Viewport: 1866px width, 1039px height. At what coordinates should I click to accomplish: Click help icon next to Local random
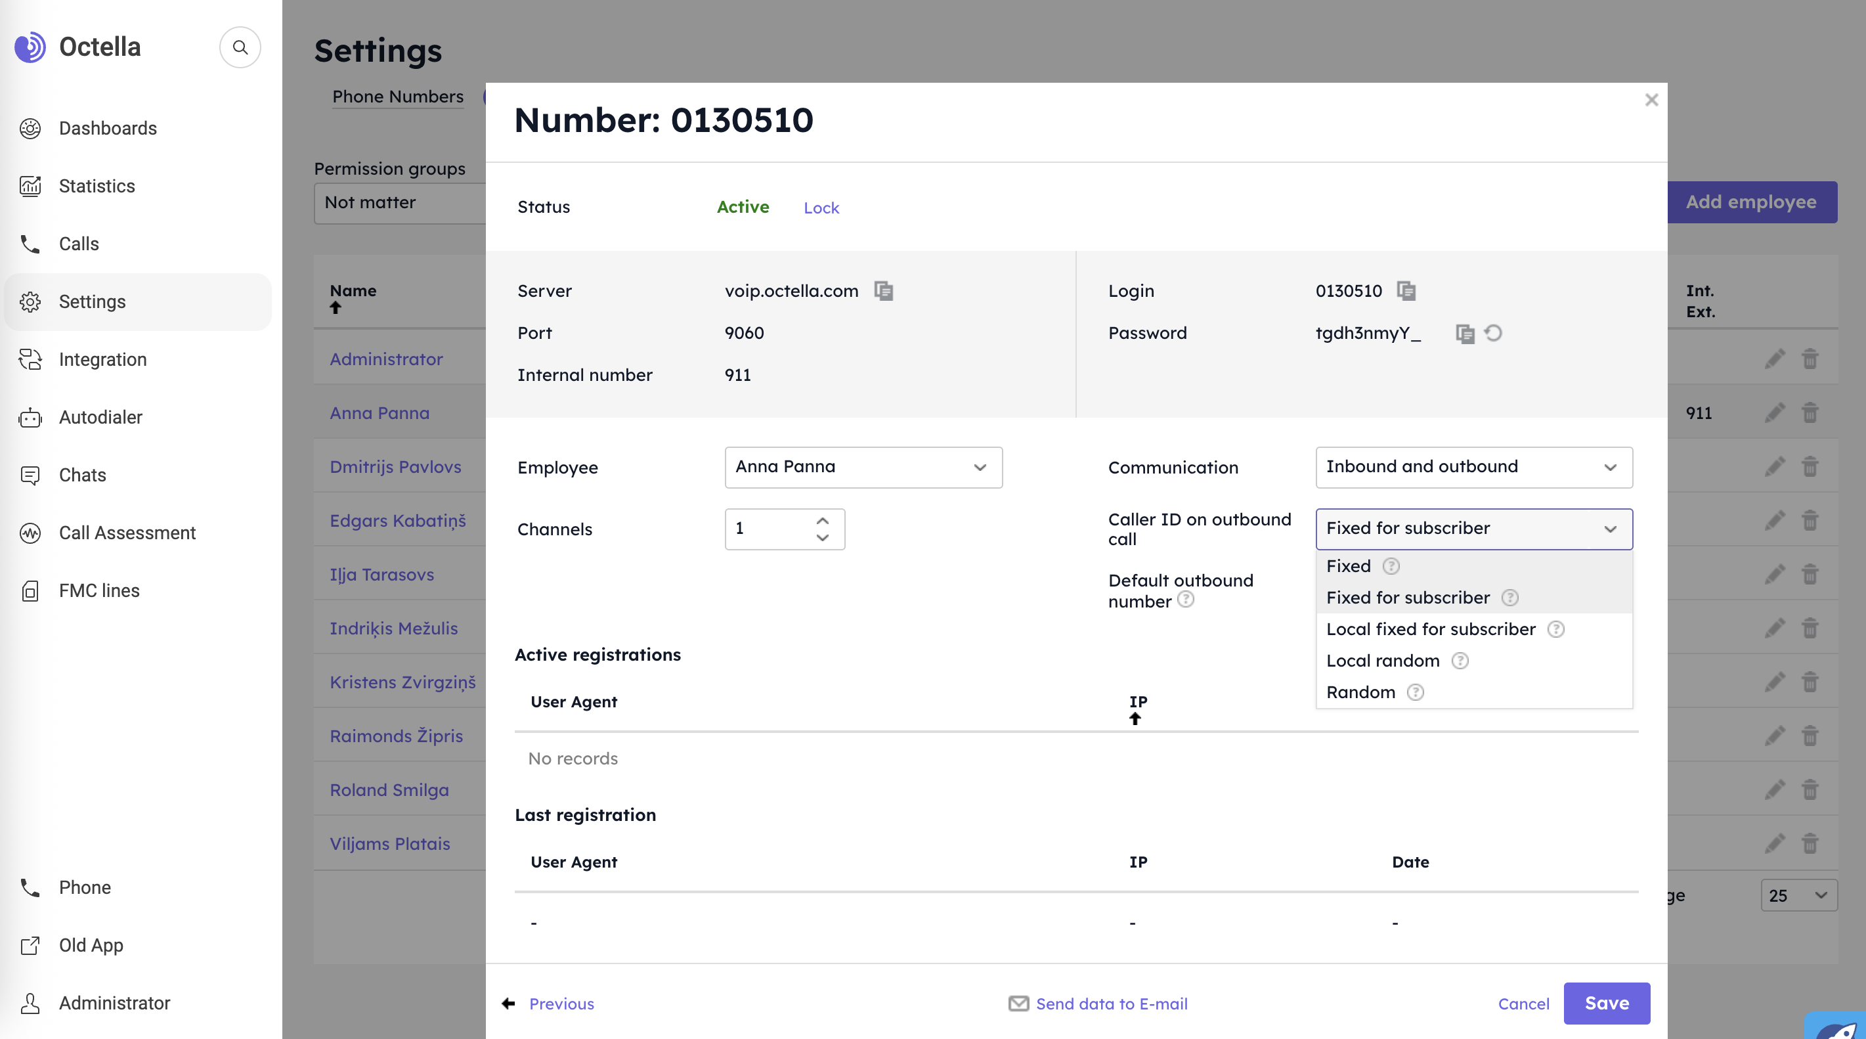coord(1460,661)
